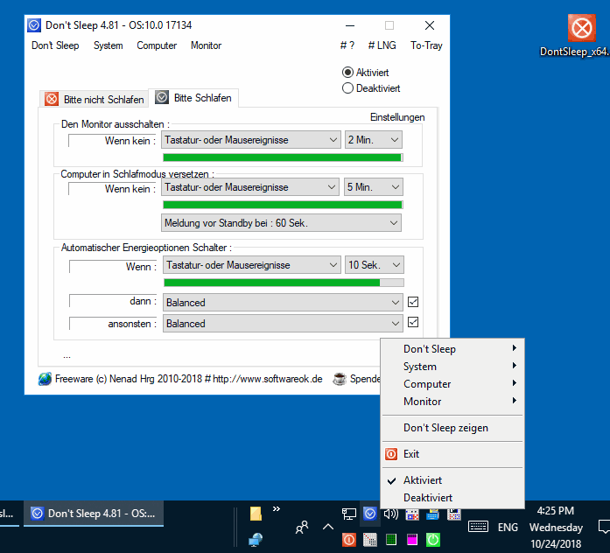
Task: Open the People icon in the taskbar
Action: (302, 527)
